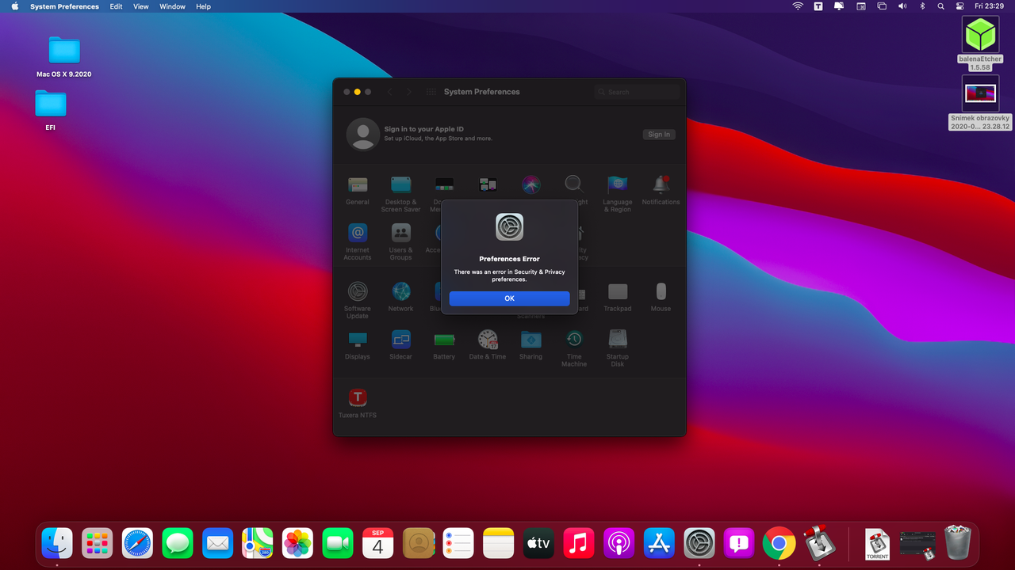Open Siri preferences pane
Image resolution: width=1015 pixels, height=570 pixels.
pos(531,185)
